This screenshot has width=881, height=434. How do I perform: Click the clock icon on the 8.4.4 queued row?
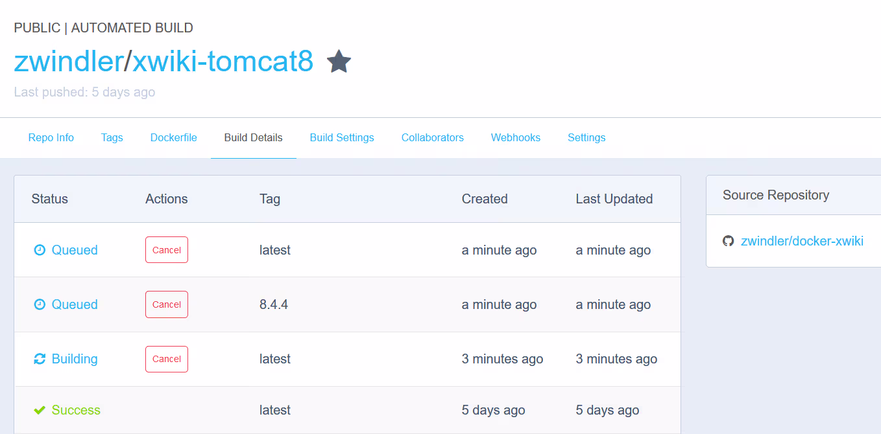[40, 304]
